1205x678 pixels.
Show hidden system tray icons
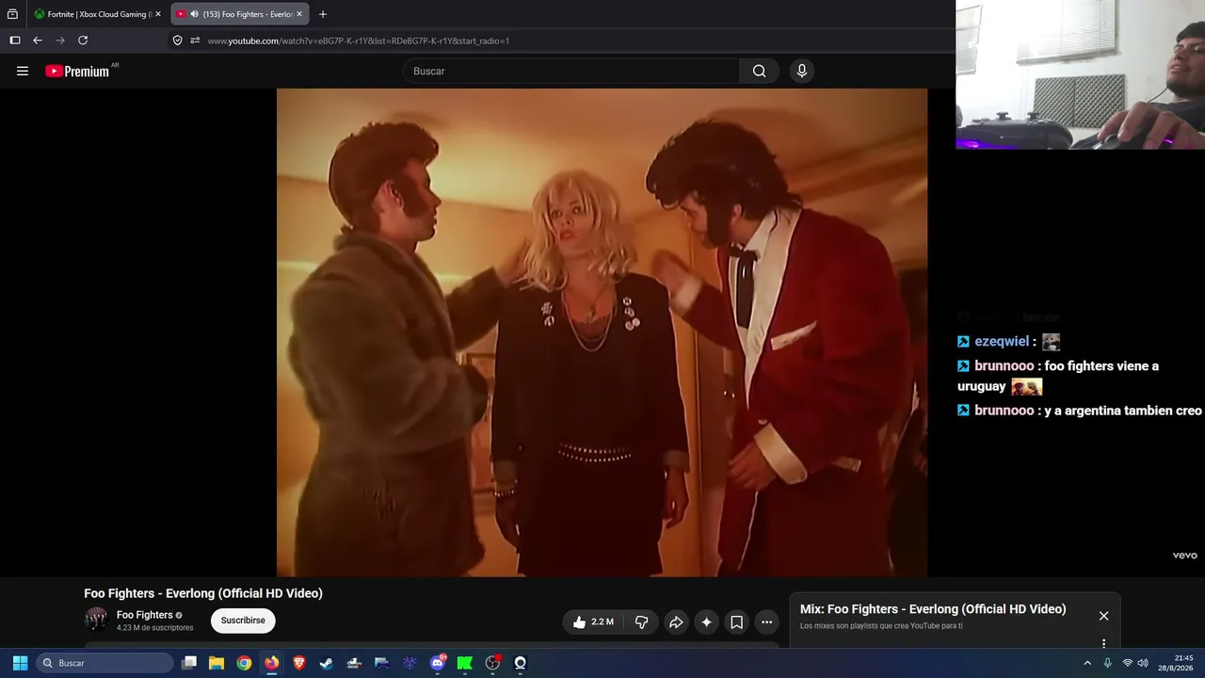(x=1087, y=663)
